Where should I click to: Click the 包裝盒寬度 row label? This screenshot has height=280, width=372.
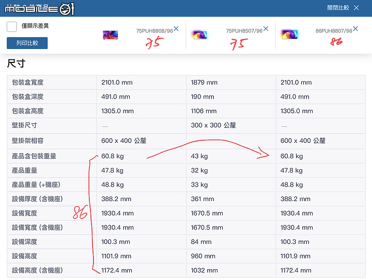pyautogui.click(x=28, y=83)
